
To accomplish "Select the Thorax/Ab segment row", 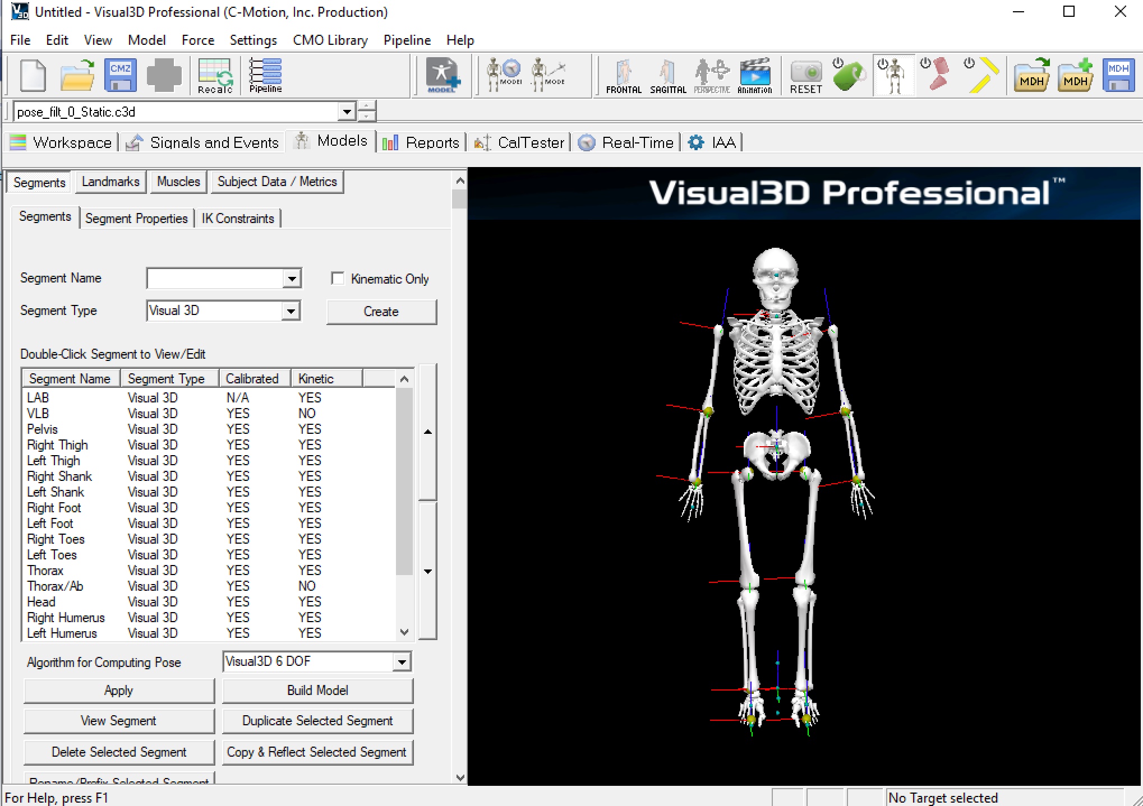I will [x=209, y=586].
